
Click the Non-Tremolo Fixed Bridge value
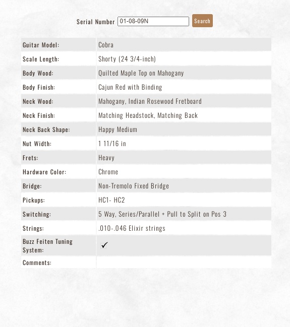134,186
